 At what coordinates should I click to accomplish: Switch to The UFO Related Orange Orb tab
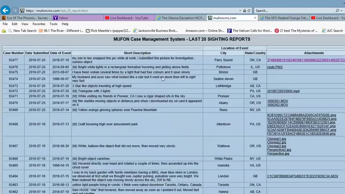click(x=284, y=18)
